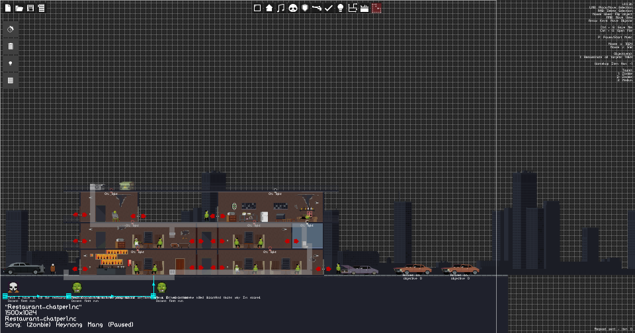The height and width of the screenshot is (333, 635).
Task: Click the quoted "Restaurant-chatper1.nc" title text
Action: (x=44, y=307)
